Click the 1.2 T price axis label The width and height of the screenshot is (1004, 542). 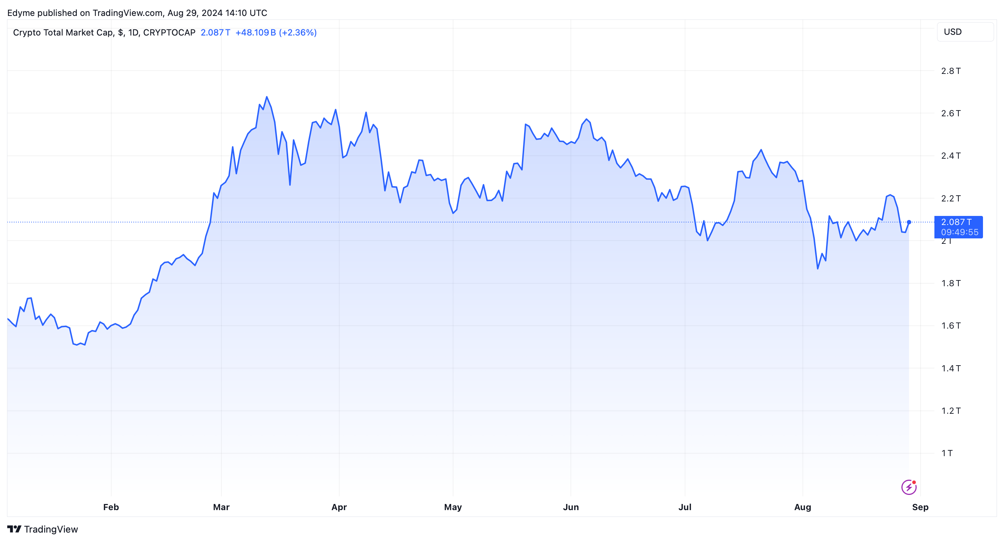[951, 411]
